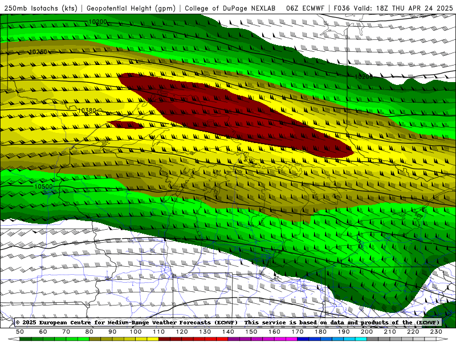The width and height of the screenshot is (456, 342).
Task: Click the 10260 height contour label
Action: (x=38, y=52)
